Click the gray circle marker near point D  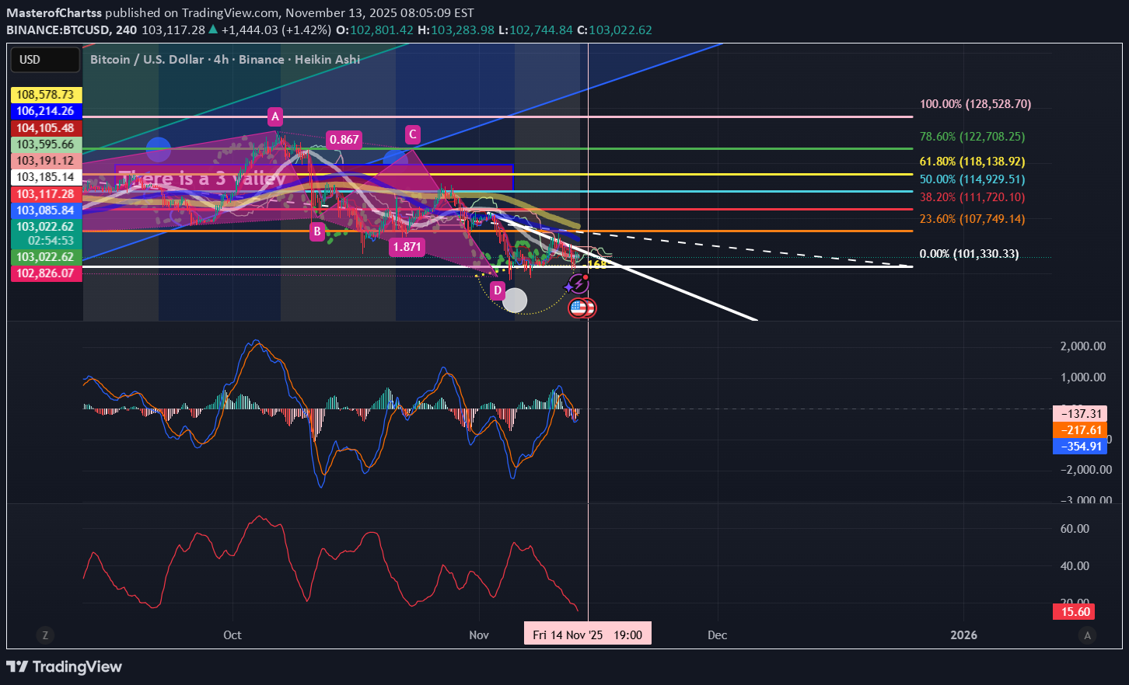point(515,301)
